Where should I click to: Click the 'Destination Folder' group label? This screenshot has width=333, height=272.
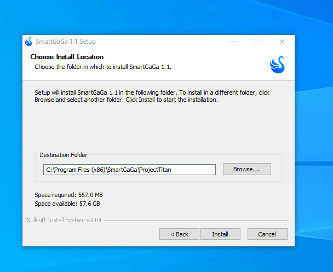64,155
